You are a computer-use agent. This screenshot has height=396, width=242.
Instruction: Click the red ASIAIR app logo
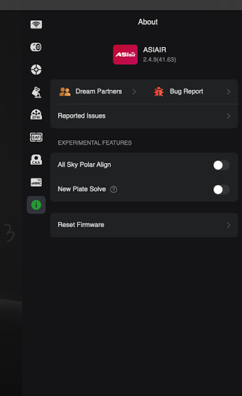[125, 54]
